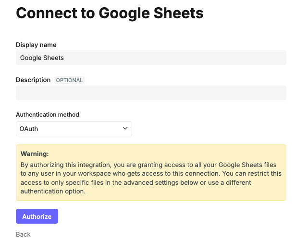The image size is (295, 252).
Task: Go back via the Back link
Action: point(23,234)
